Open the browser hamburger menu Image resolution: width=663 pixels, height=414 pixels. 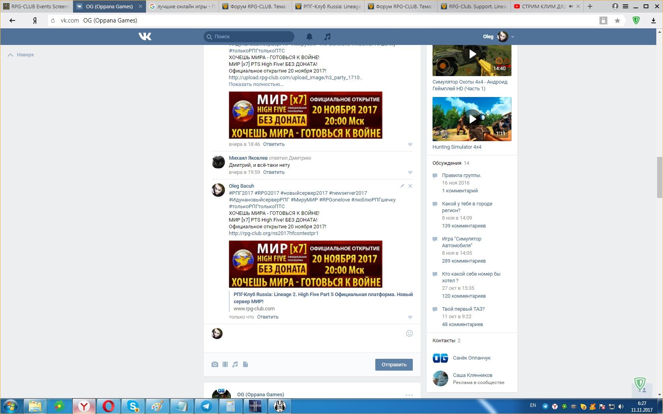point(626,6)
